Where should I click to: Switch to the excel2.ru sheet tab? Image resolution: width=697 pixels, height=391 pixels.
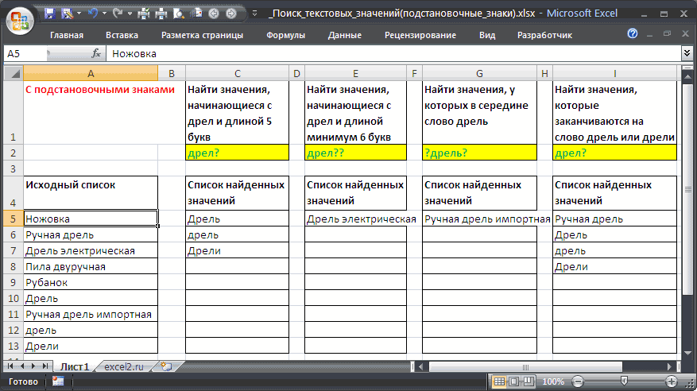click(x=124, y=366)
